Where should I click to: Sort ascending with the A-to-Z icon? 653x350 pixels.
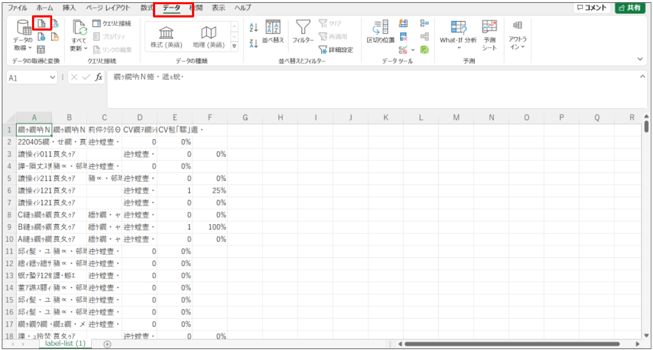tap(253, 27)
